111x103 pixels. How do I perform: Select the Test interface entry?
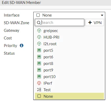point(69,90)
